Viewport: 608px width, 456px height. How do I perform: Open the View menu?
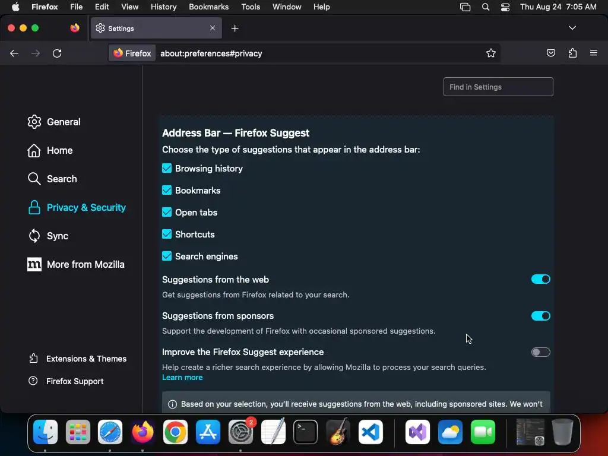coord(129,7)
